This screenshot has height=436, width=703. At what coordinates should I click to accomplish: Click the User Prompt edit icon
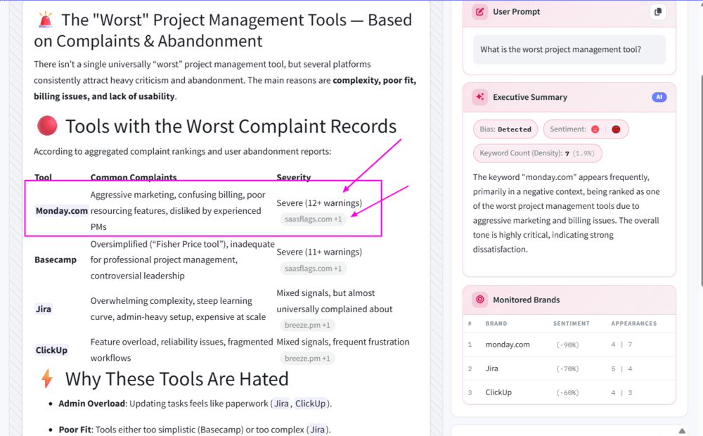[479, 12]
